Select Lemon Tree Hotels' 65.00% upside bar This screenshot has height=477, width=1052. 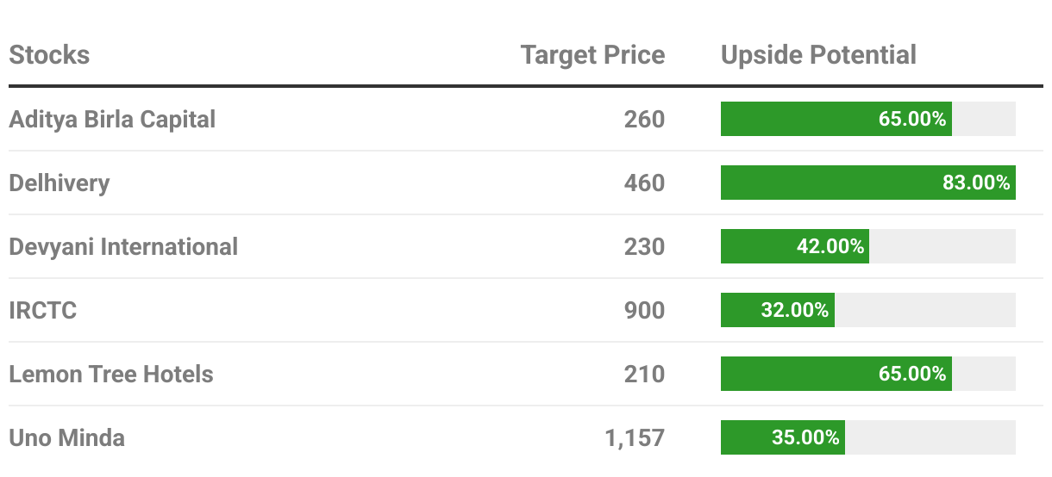836,374
